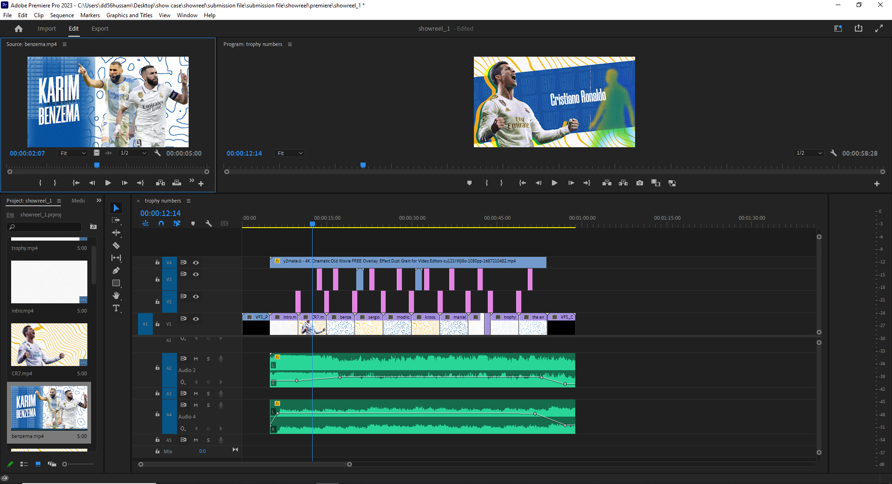Play the Program monitor sequence
The height and width of the screenshot is (484, 892).
tap(554, 183)
